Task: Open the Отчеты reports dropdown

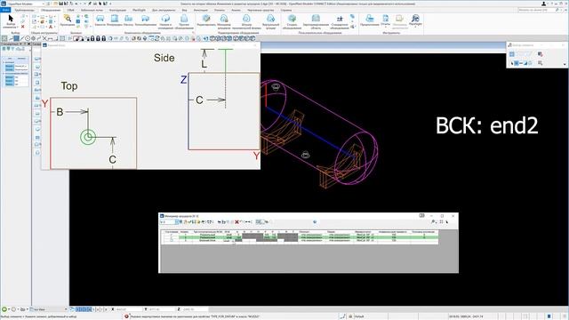Action: click(x=385, y=20)
